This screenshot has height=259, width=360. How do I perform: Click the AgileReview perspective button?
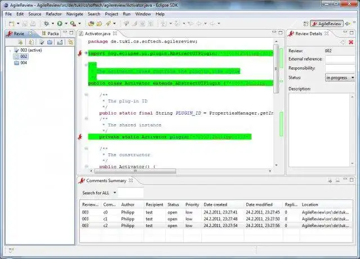[x=327, y=24]
